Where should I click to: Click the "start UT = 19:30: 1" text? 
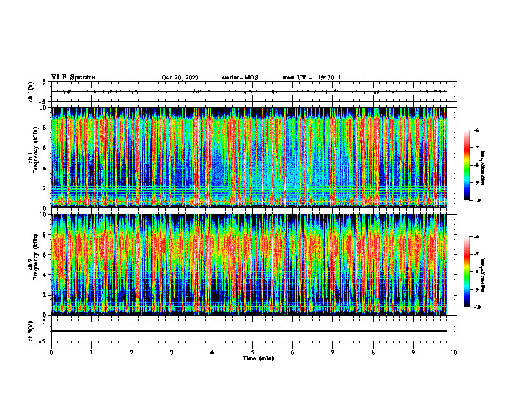click(x=312, y=77)
